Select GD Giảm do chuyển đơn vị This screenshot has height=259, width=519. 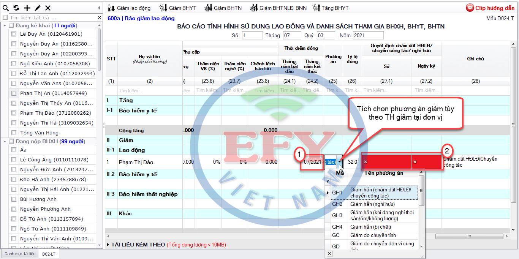375,245
